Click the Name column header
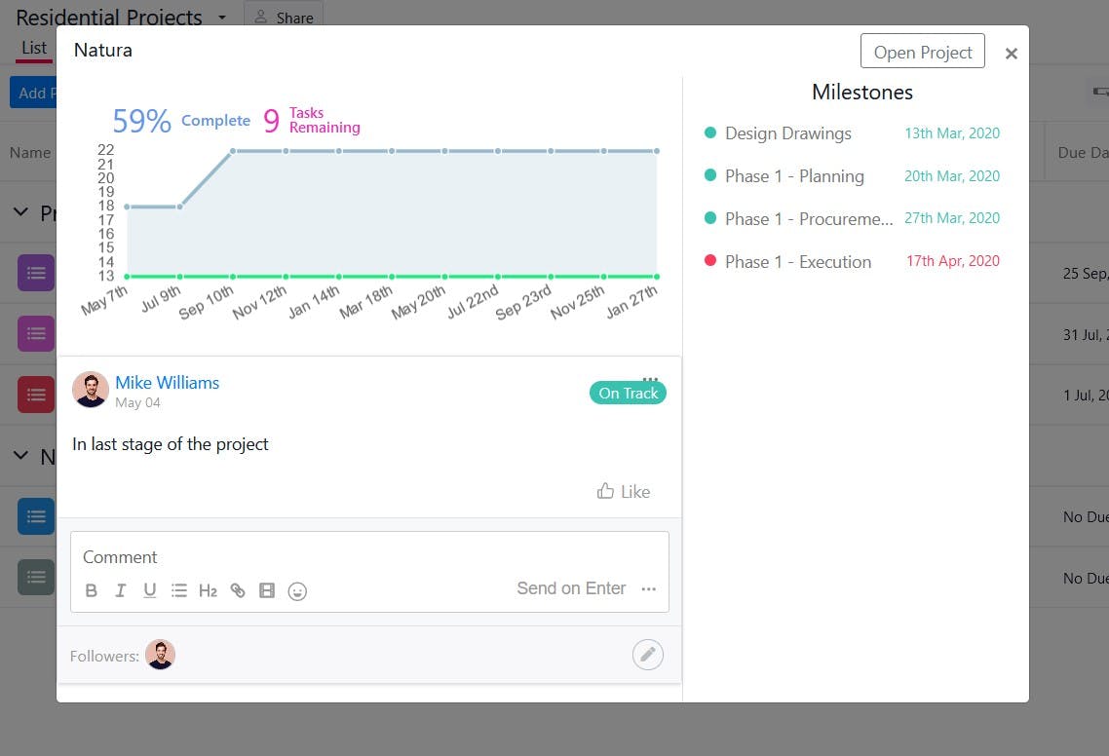The width and height of the screenshot is (1109, 756). tap(29, 153)
